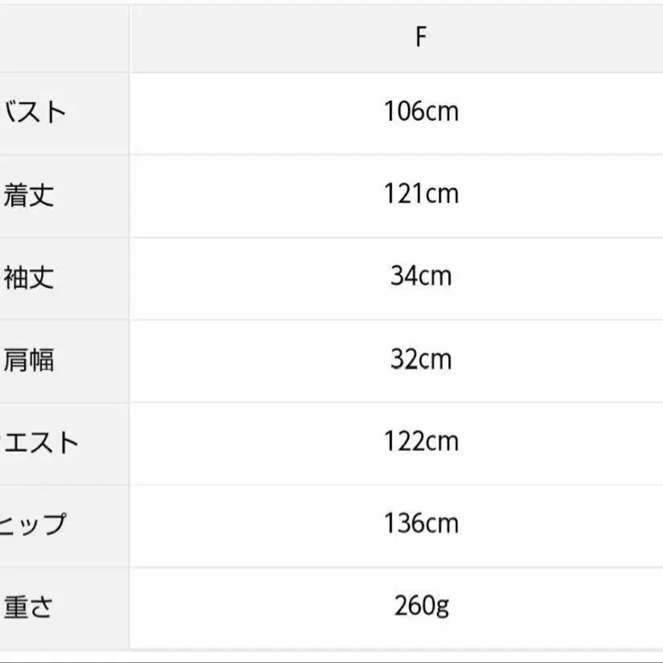This screenshot has height=663, width=663.
Task: Click the 106cm bust value
Action: (x=420, y=111)
